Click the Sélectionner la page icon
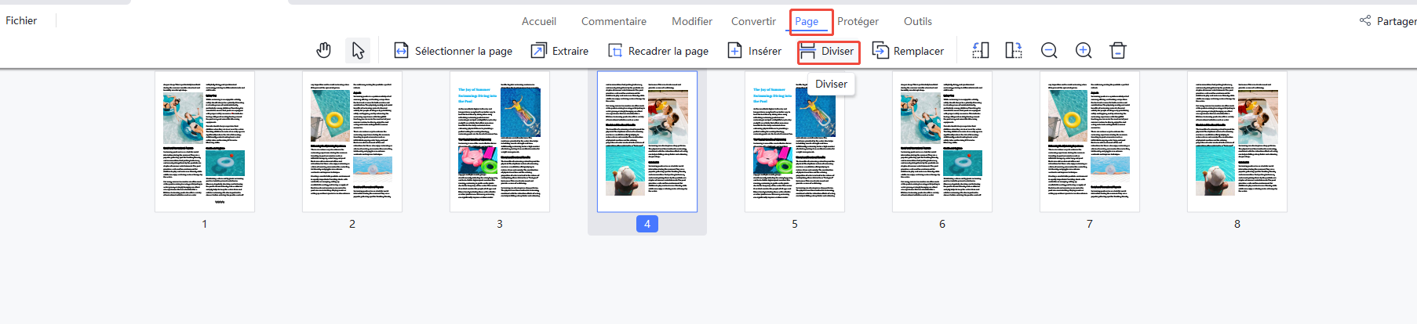1417x324 pixels. (401, 51)
